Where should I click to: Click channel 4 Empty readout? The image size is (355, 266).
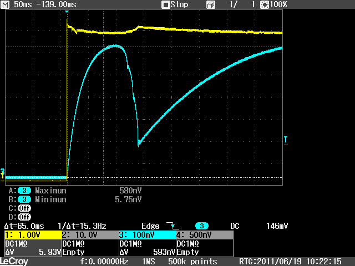click(187, 252)
